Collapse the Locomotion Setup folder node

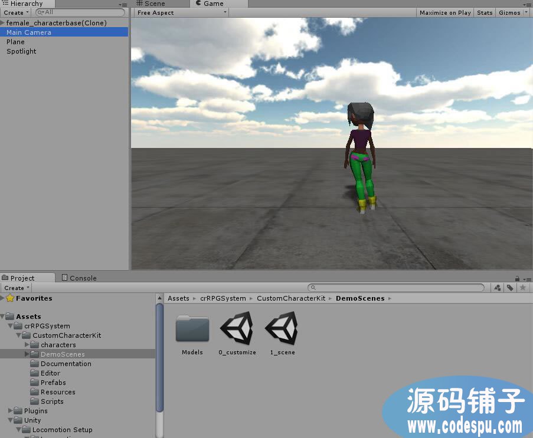19,430
